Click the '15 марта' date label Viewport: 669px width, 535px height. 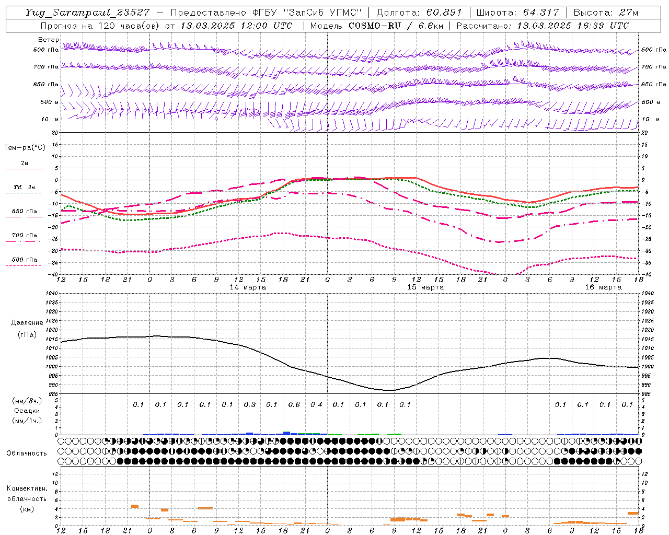[425, 287]
